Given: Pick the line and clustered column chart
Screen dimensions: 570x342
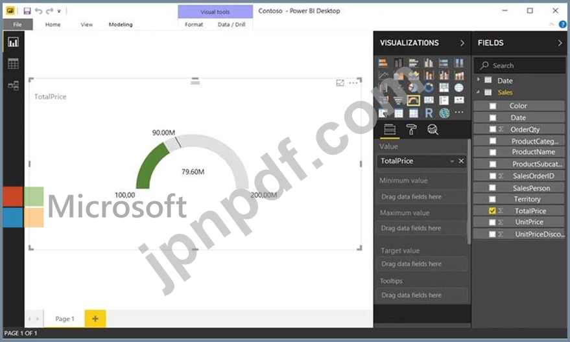Looking at the screenshot, I should [x=444, y=75].
